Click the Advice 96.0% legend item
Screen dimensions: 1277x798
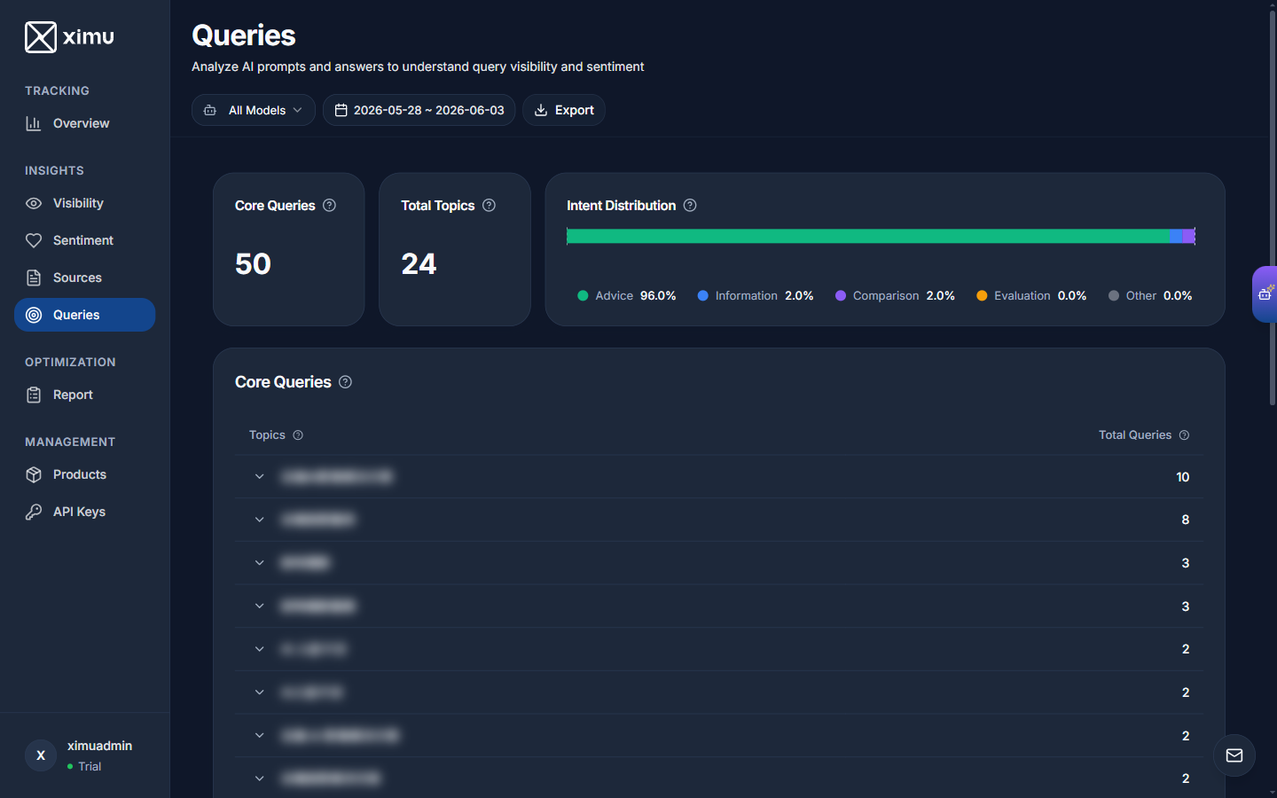(x=627, y=295)
